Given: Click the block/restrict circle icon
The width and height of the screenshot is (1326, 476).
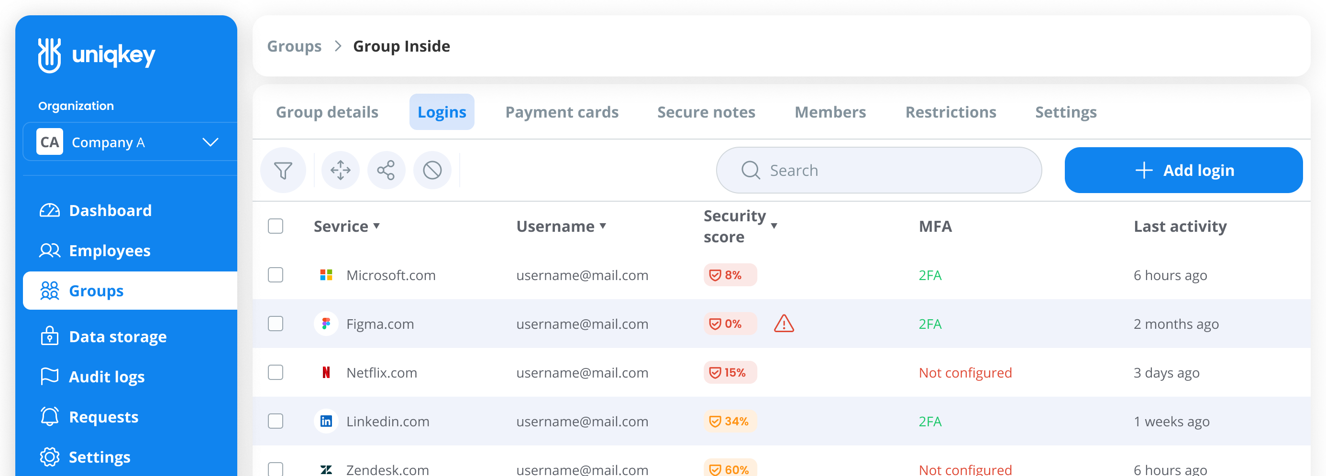Looking at the screenshot, I should (x=432, y=170).
